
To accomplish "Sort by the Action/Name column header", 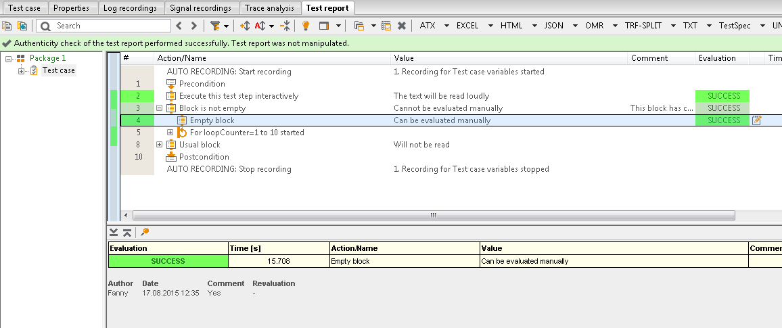I will point(273,58).
